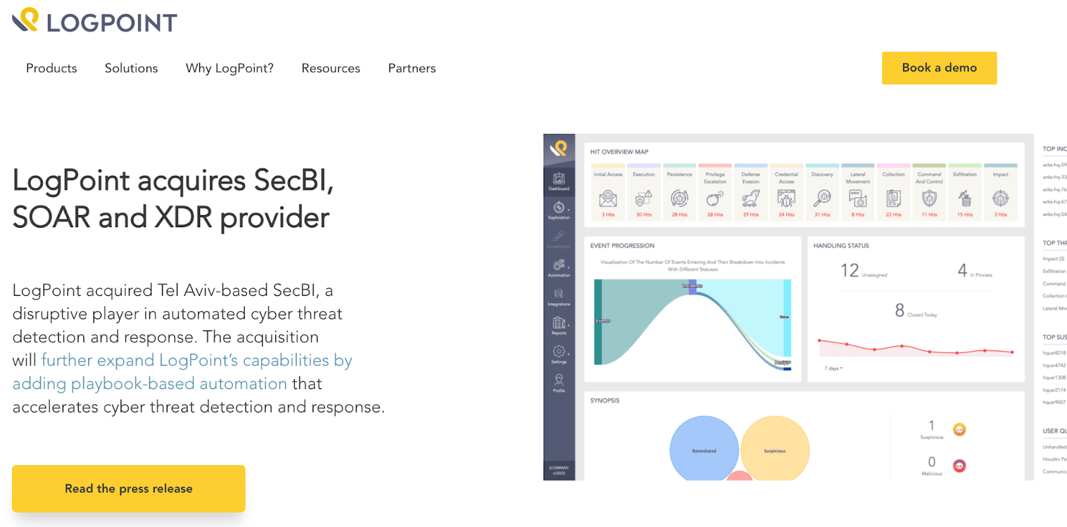
Task: Click the HIT OVERVIEW MAP heading
Action: [x=619, y=152]
